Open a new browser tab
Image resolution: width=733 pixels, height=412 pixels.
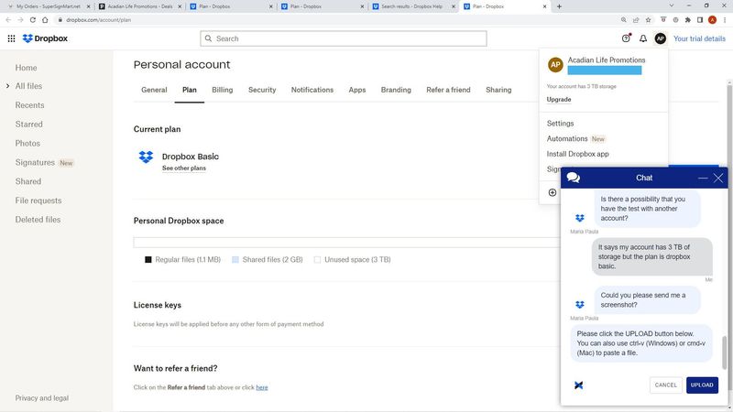559,6
